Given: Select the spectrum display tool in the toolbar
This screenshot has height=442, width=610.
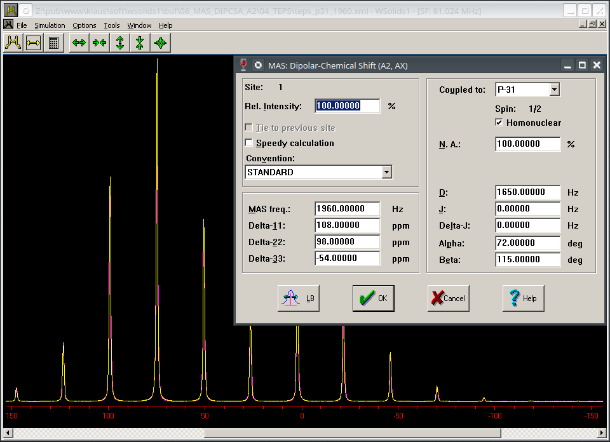Looking at the screenshot, I should click(13, 42).
